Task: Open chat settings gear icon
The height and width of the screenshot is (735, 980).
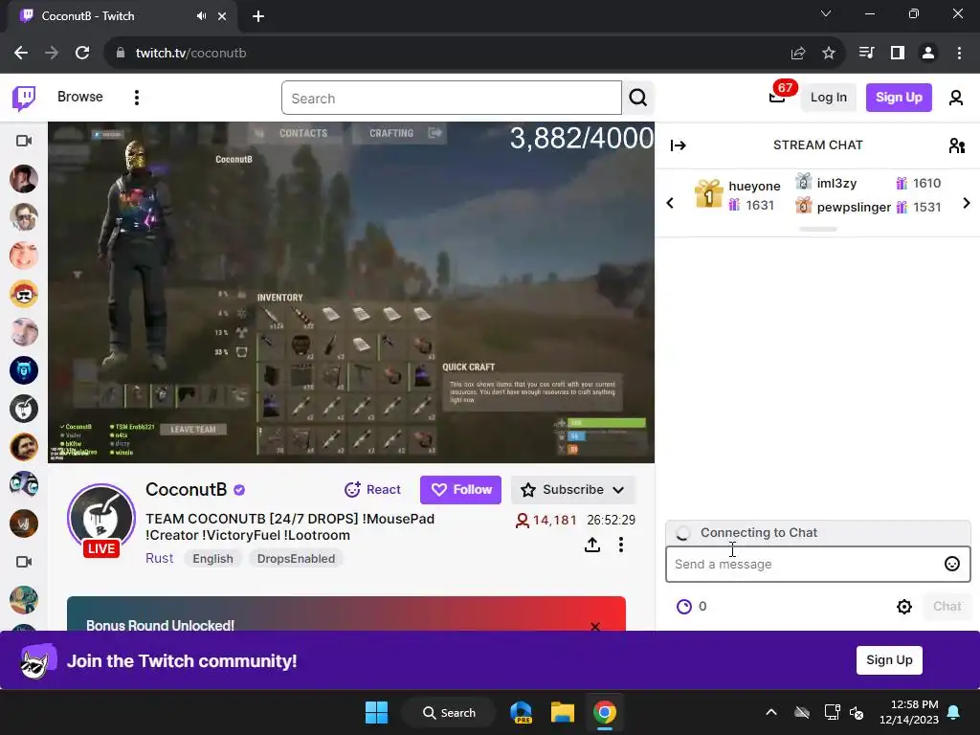Action: point(903,606)
